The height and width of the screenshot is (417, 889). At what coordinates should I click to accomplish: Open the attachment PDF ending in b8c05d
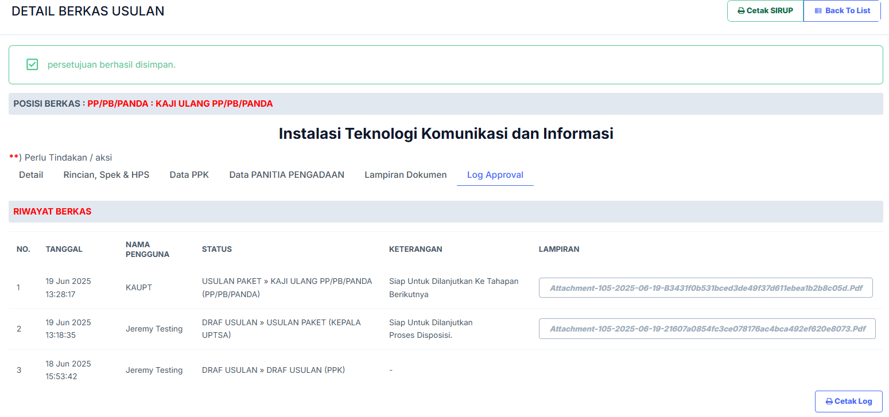(x=705, y=288)
